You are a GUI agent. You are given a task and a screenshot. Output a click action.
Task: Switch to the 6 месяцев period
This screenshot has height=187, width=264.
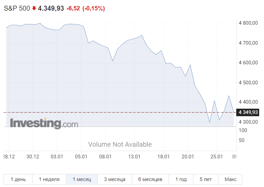click(150, 179)
